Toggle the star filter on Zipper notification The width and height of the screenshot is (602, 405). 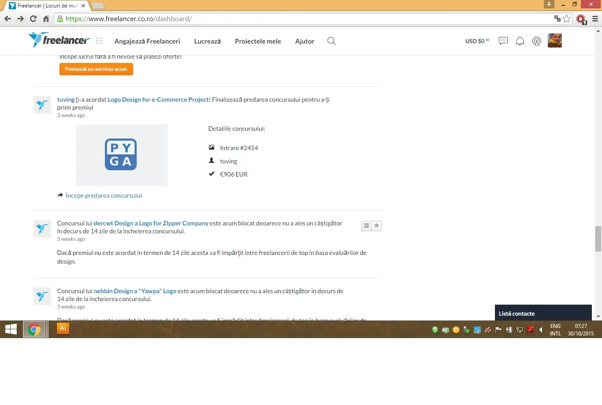[376, 226]
